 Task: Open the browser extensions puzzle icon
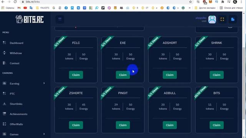click(223, 2)
